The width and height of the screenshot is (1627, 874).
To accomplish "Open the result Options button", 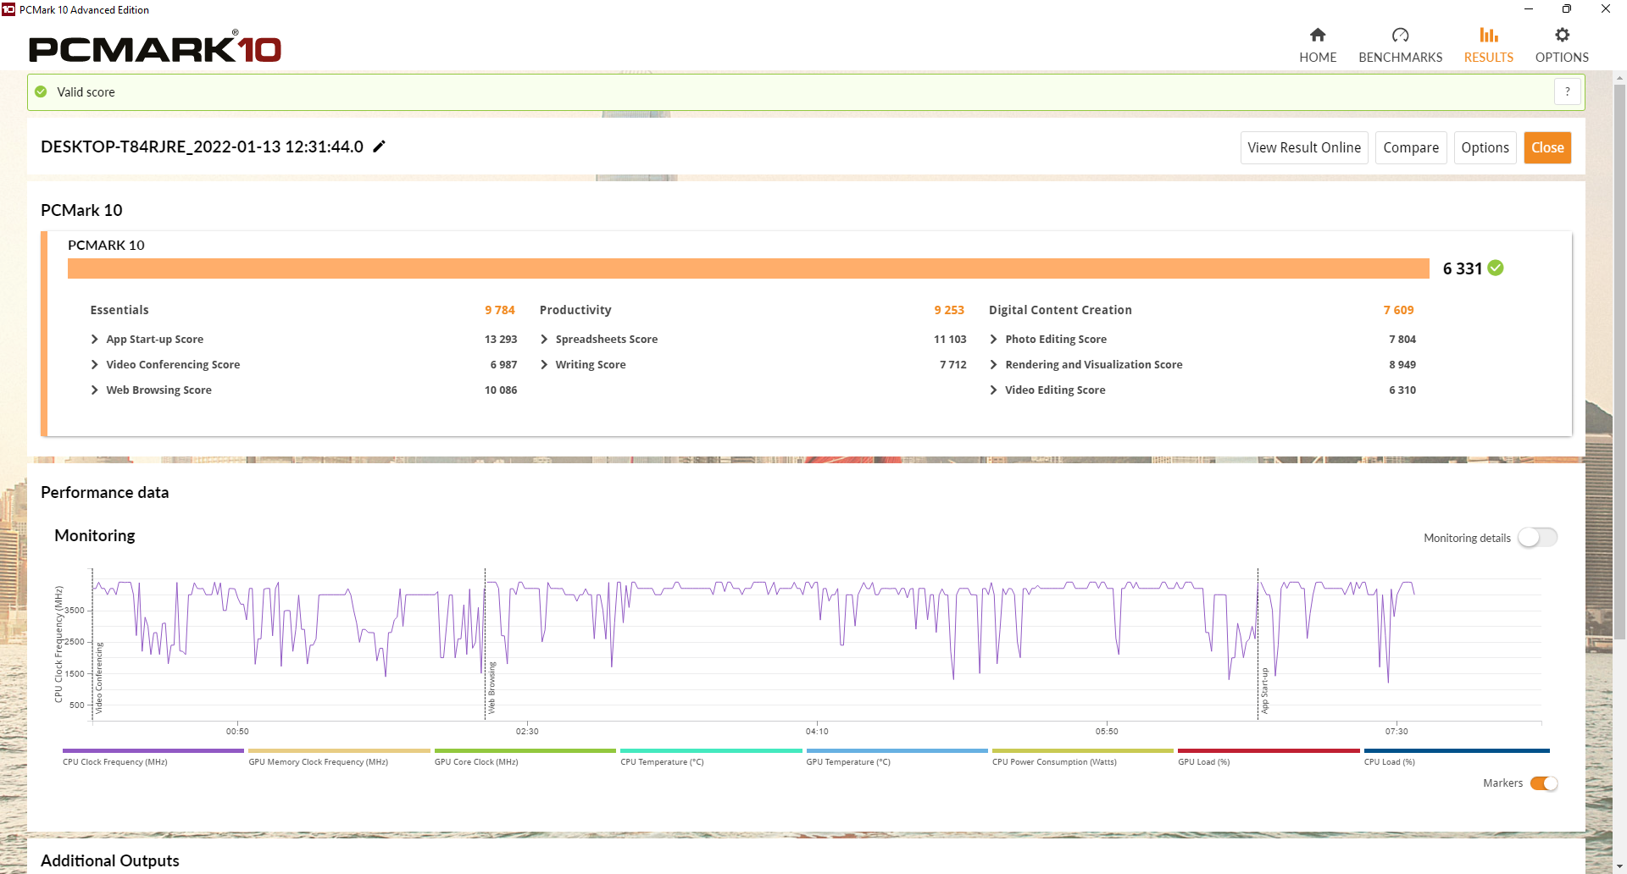I will pyautogui.click(x=1485, y=147).
